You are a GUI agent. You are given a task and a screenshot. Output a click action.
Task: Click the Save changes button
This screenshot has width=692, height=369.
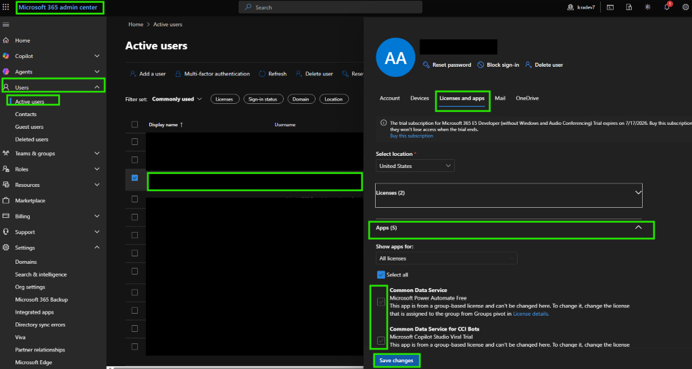click(396, 360)
